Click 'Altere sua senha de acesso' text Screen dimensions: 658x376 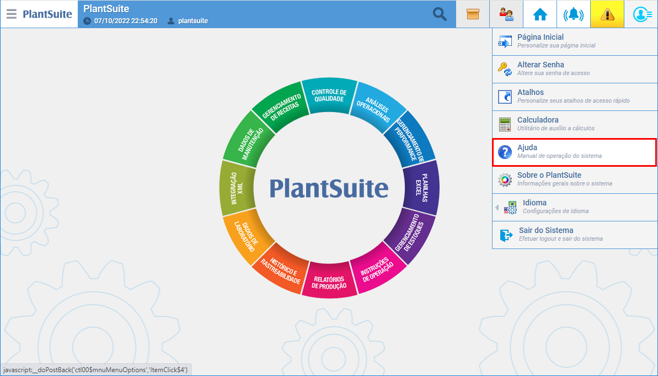coord(554,73)
